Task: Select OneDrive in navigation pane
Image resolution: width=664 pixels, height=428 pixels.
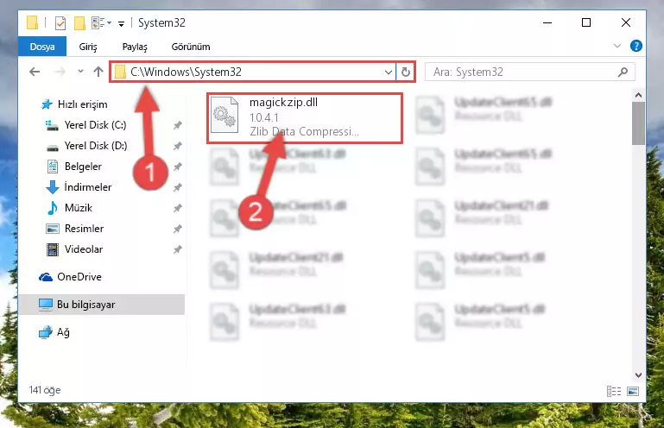Action: (x=79, y=277)
